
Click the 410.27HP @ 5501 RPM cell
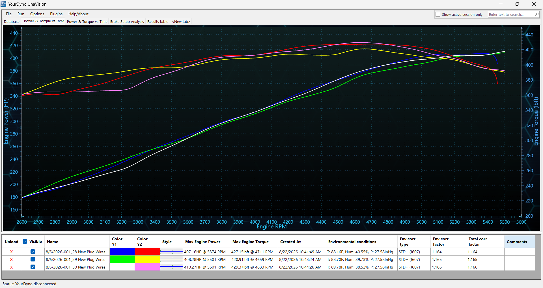coord(206,267)
